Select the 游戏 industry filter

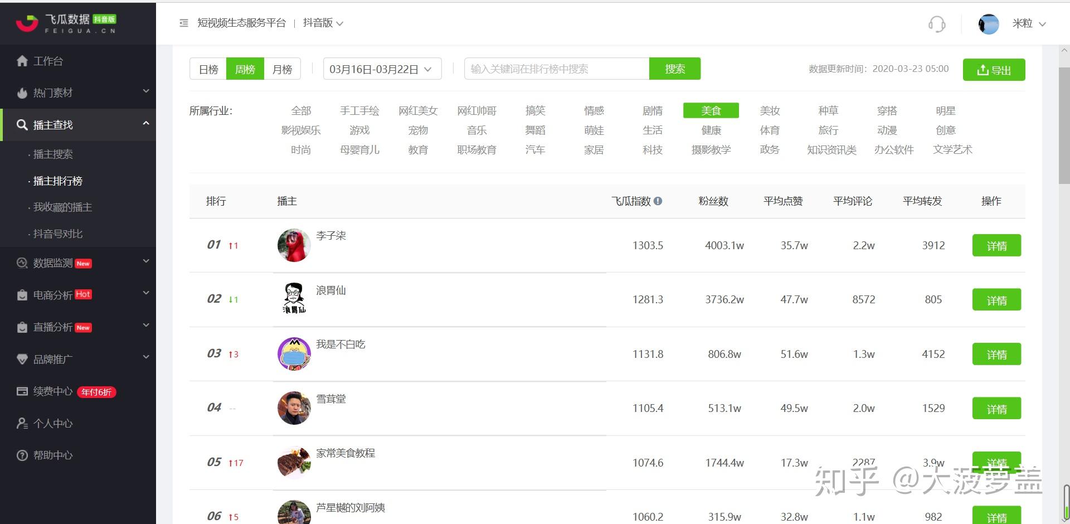[359, 130]
